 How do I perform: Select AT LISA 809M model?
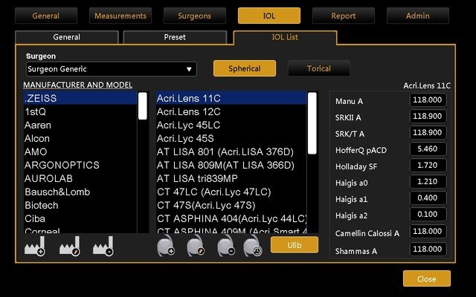point(231,165)
